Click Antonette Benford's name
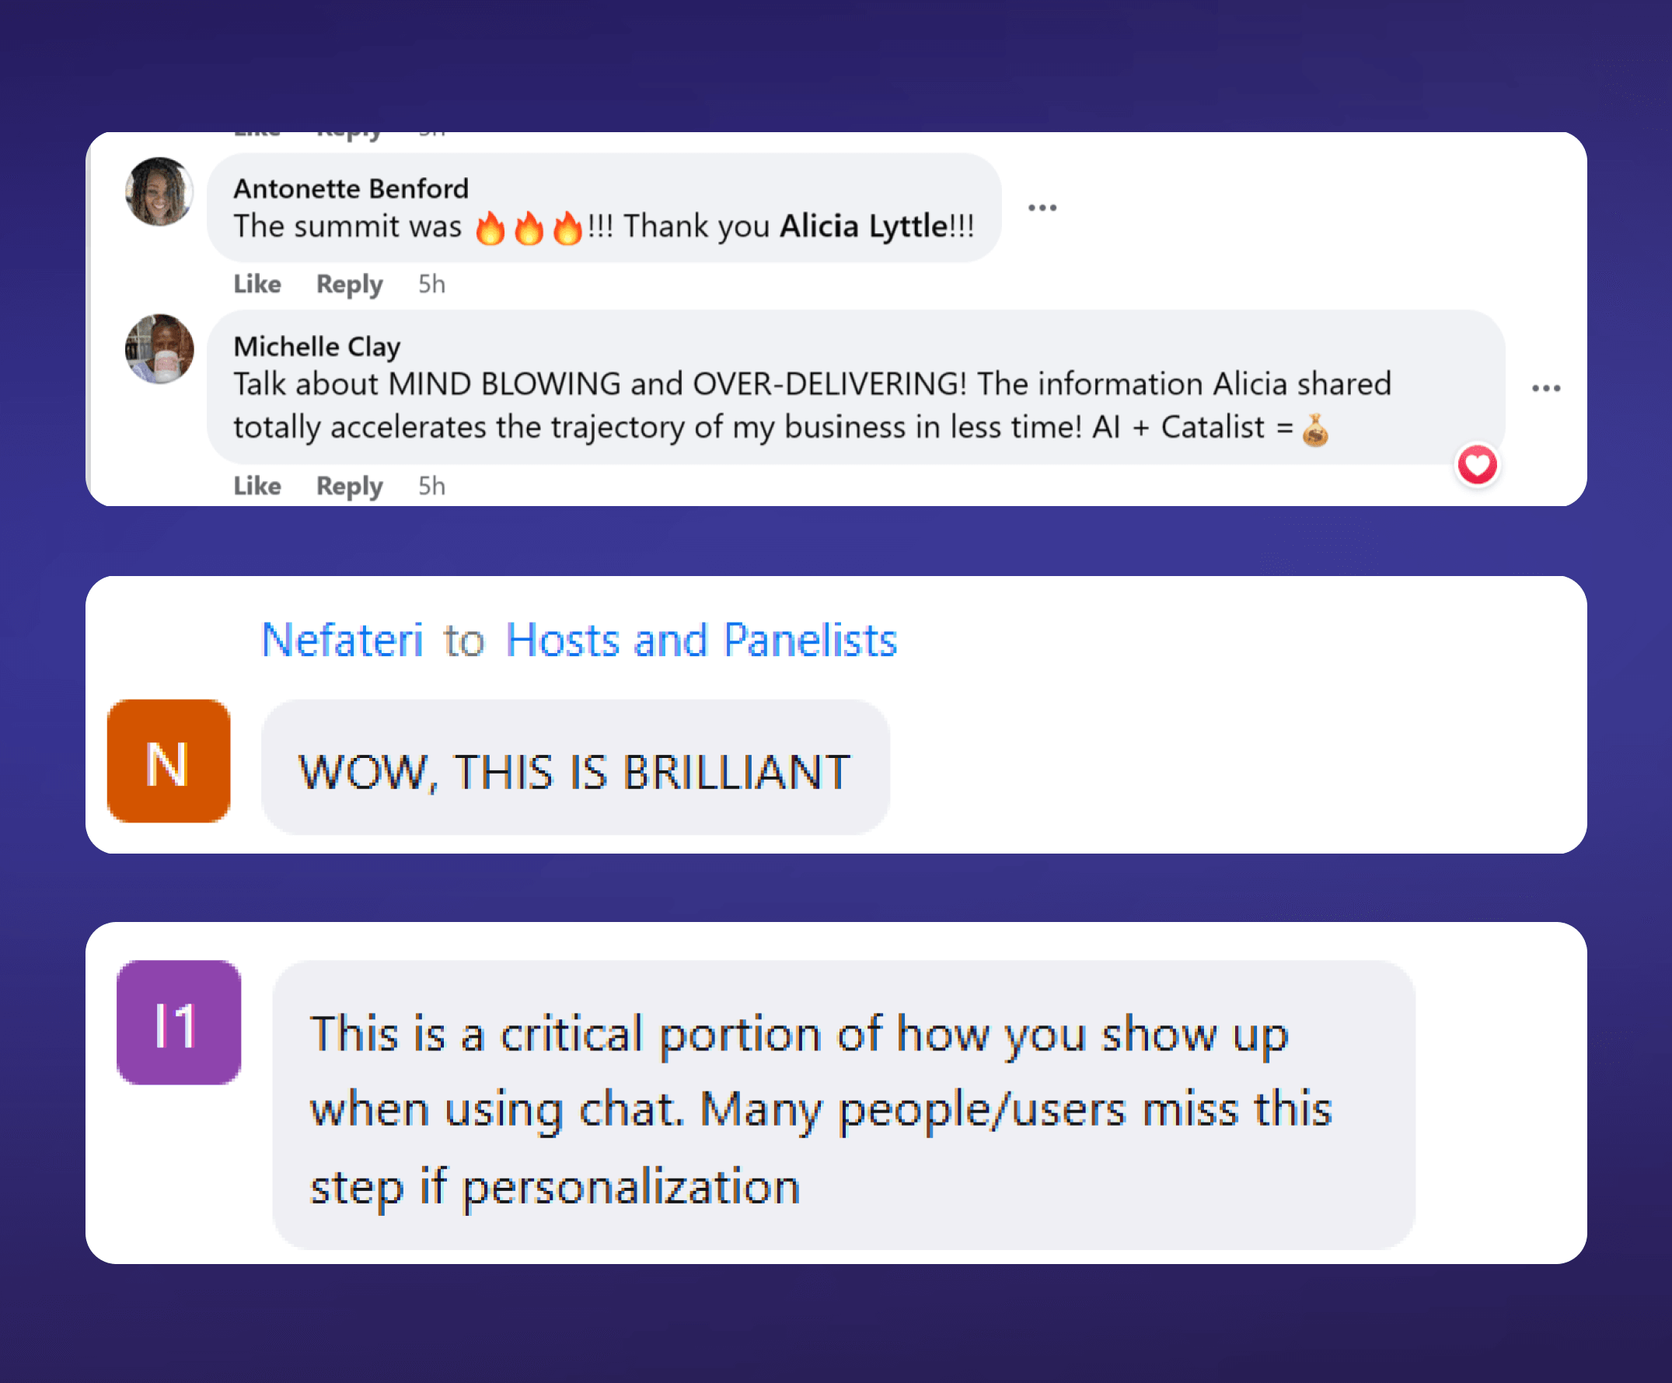 pyautogui.click(x=351, y=189)
